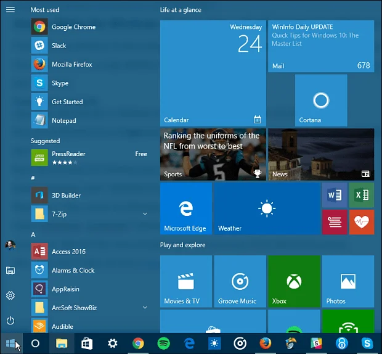Image resolution: width=382 pixels, height=354 pixels.
Task: Click the 'Suggested' heading
Action: pos(45,141)
